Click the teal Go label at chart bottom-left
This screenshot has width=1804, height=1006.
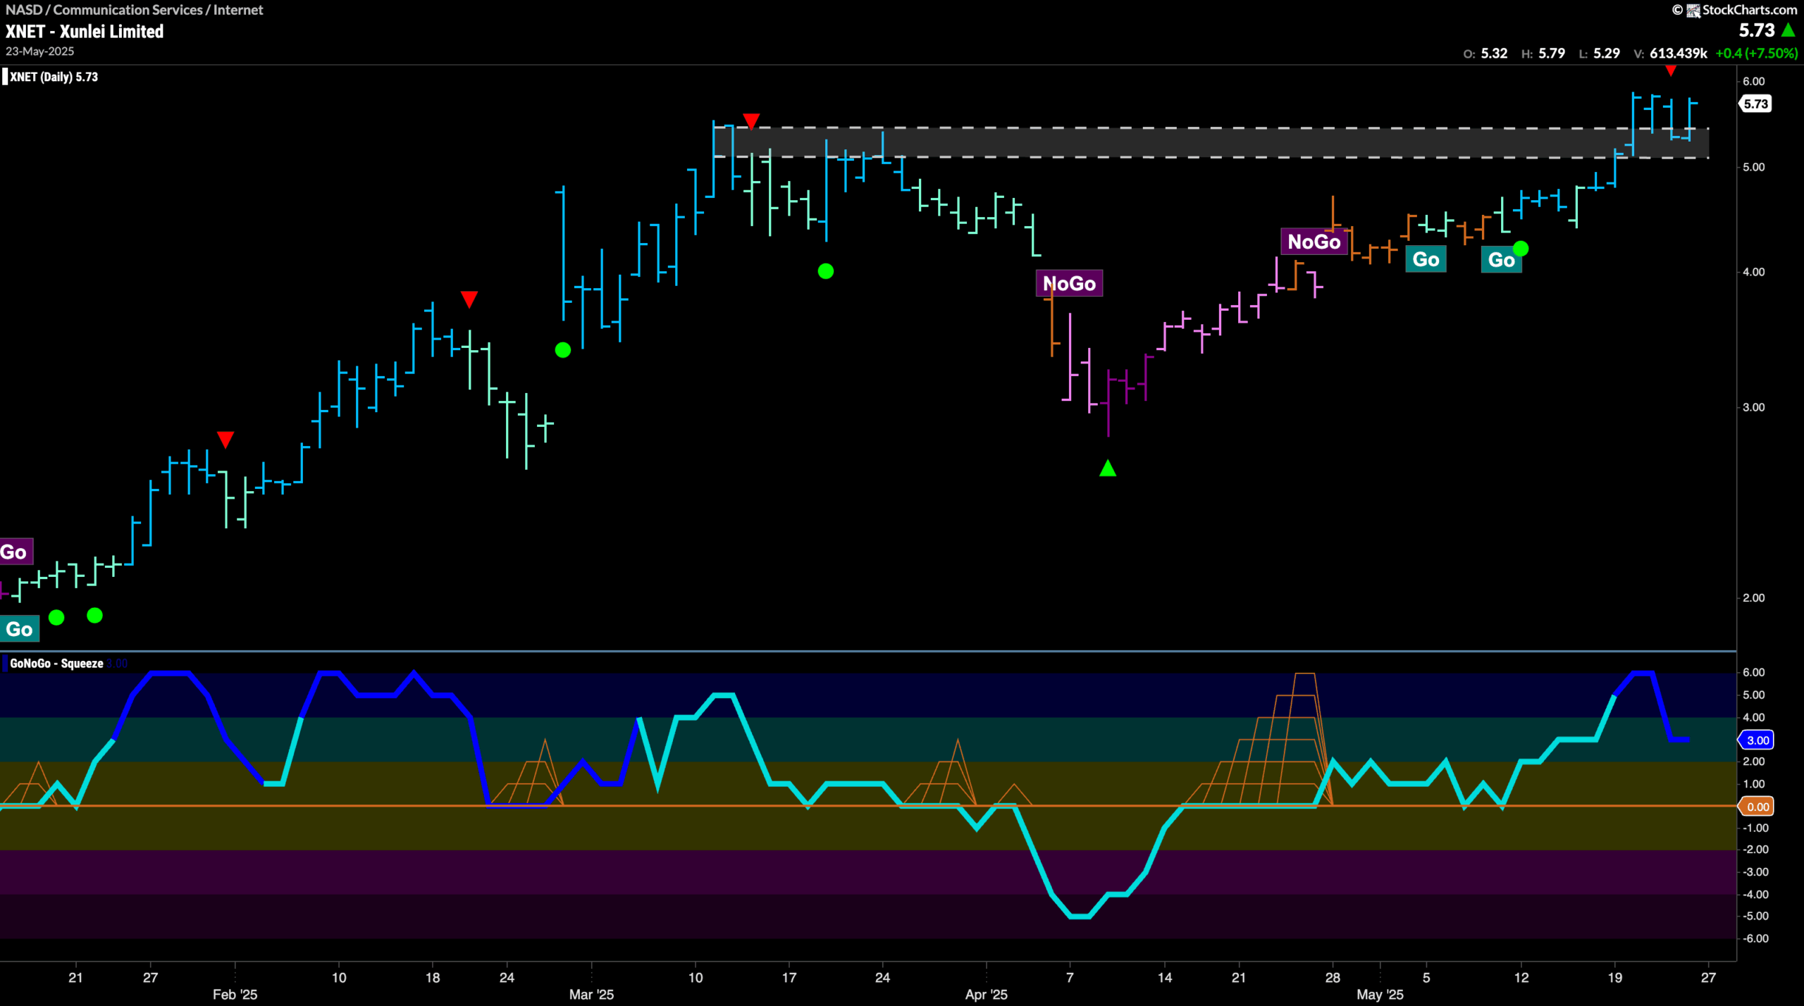tap(19, 629)
